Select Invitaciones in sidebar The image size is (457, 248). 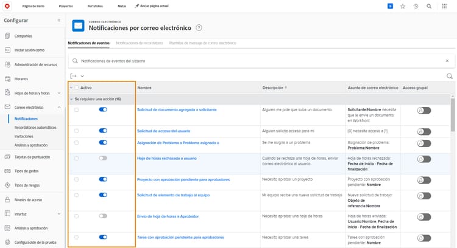click(24, 136)
